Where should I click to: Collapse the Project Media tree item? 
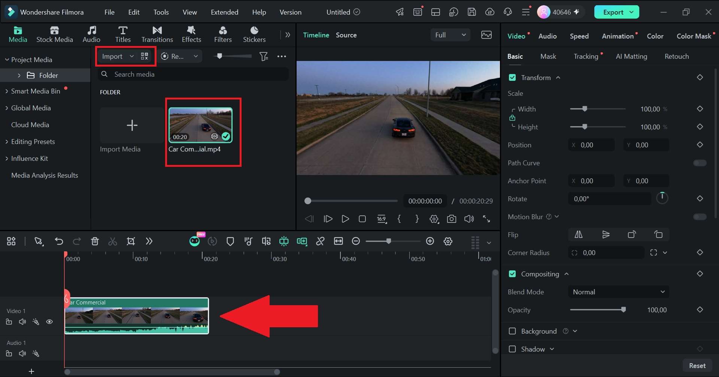pyautogui.click(x=7, y=60)
